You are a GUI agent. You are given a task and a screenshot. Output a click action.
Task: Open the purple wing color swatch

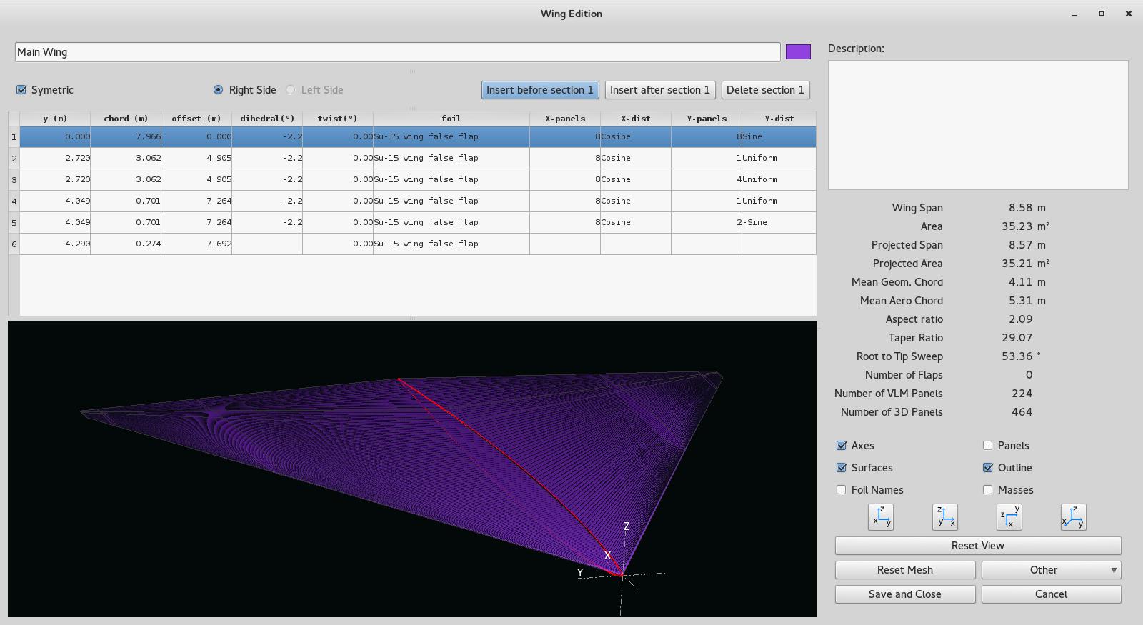pos(798,51)
